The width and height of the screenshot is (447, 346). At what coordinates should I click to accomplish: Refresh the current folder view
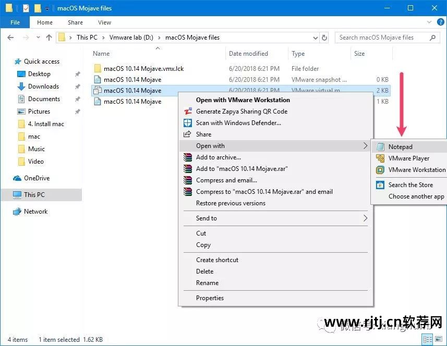click(324, 38)
